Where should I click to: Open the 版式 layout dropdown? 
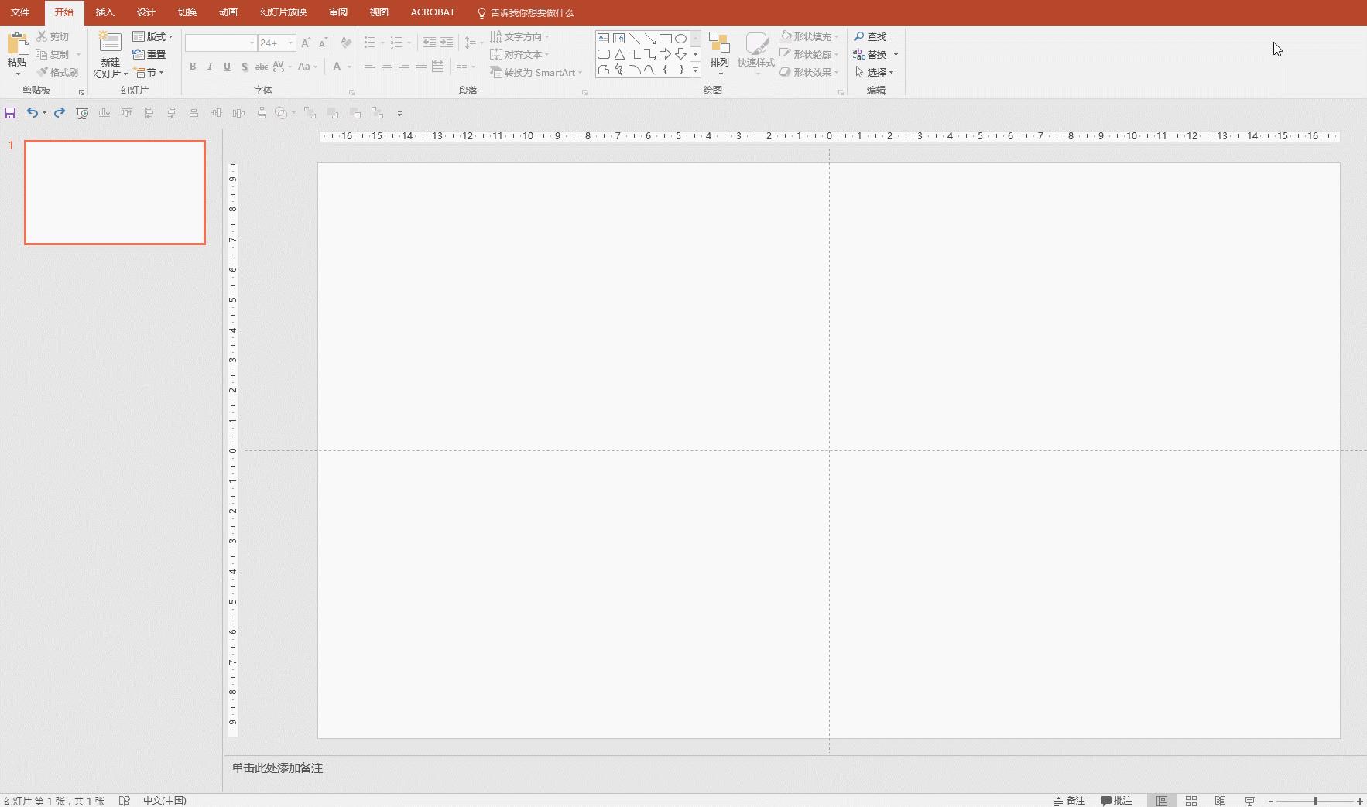(x=153, y=36)
